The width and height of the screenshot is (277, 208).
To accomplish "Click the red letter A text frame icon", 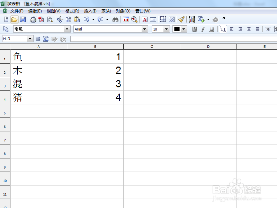I will coord(145,19).
